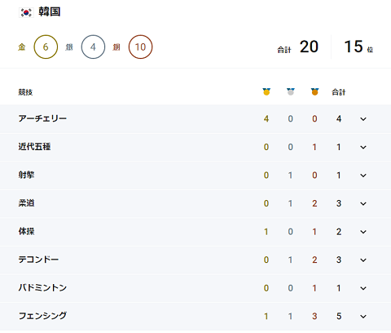Click the bronze count circle showing 10
Viewport: 391px width, 333px height.
click(x=140, y=47)
